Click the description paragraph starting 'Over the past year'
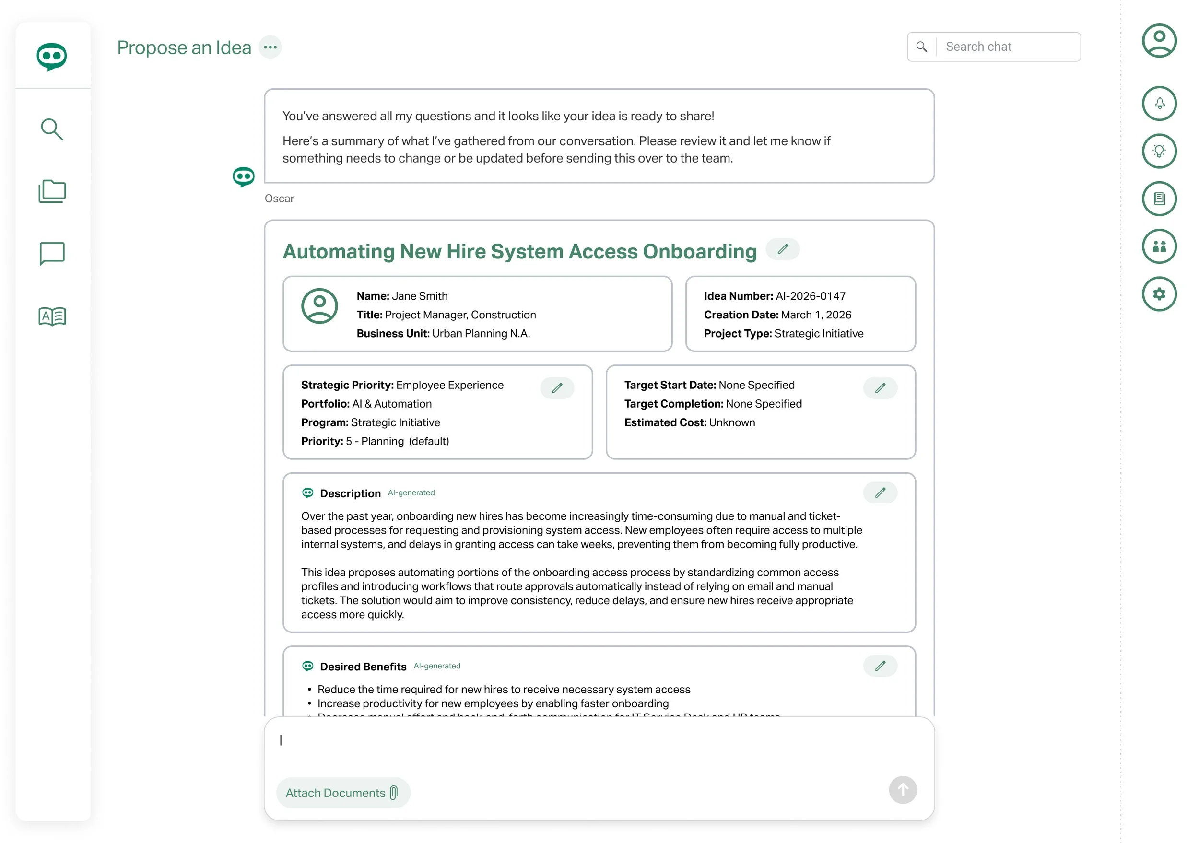 [x=581, y=530]
